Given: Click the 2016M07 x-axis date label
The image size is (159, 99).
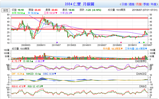Looking at the screenshot, I should tap(102, 45).
